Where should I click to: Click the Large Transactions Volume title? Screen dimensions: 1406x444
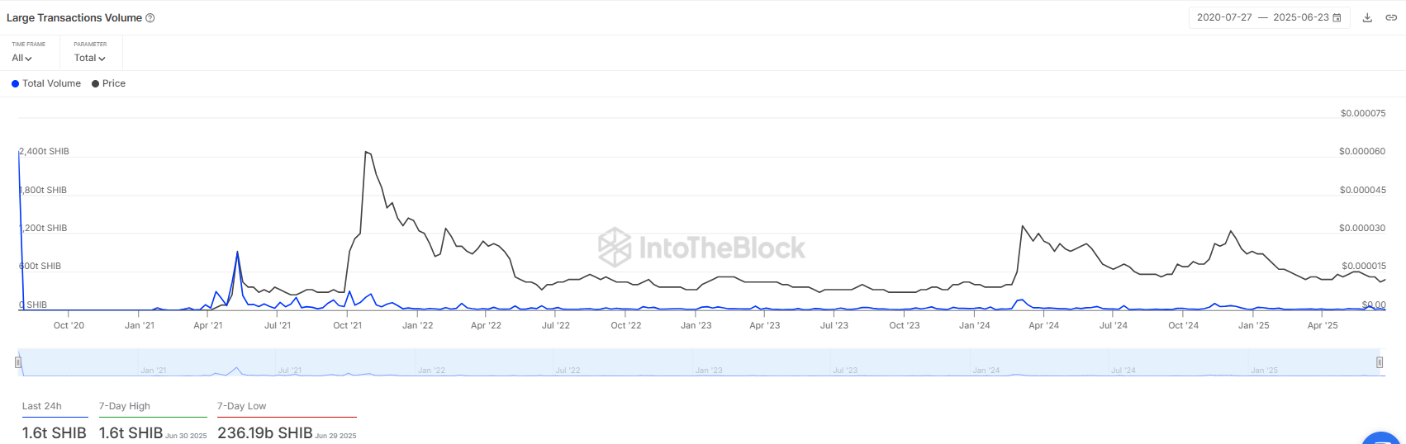point(74,18)
